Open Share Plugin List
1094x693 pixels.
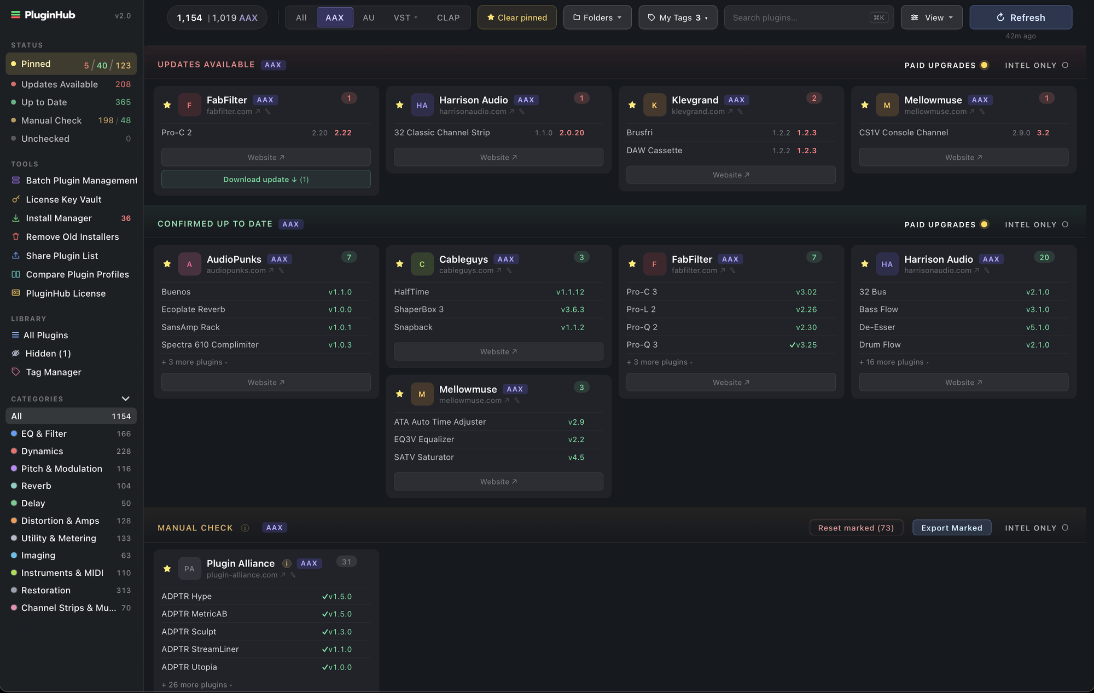click(62, 256)
